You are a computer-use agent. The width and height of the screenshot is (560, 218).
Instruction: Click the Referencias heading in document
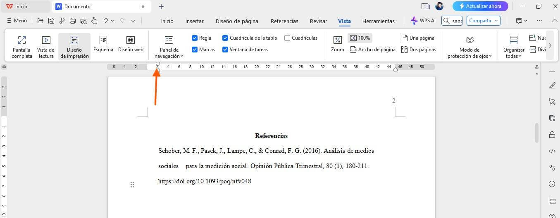[x=271, y=136]
